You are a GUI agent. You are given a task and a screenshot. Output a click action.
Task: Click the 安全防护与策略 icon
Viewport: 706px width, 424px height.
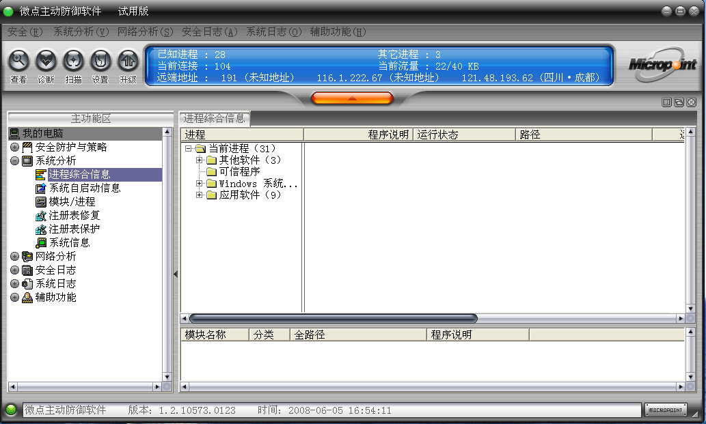point(27,147)
